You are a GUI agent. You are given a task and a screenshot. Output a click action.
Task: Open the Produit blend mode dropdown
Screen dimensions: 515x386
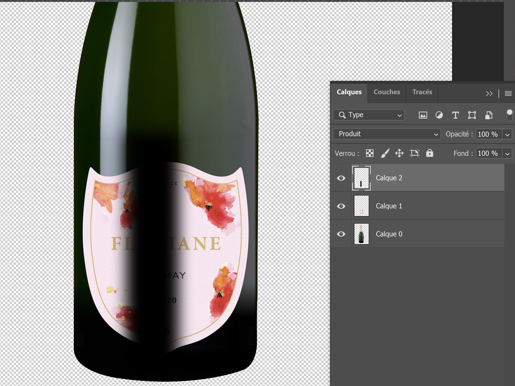pos(387,134)
